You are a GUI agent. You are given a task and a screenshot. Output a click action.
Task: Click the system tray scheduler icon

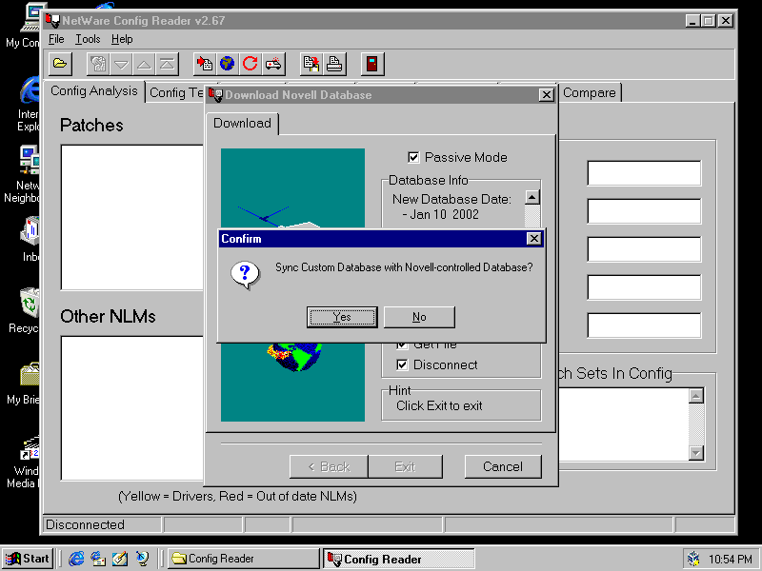[694, 559]
